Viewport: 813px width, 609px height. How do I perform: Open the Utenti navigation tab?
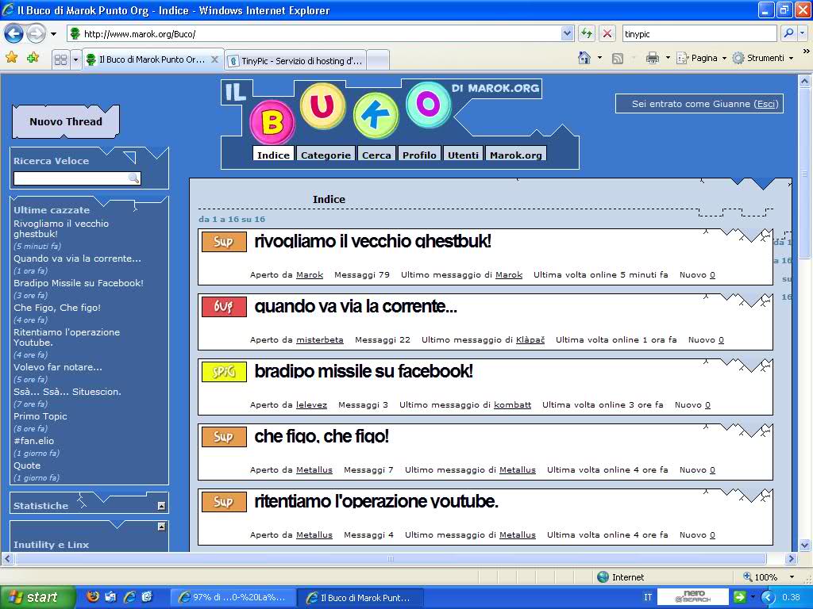[463, 155]
